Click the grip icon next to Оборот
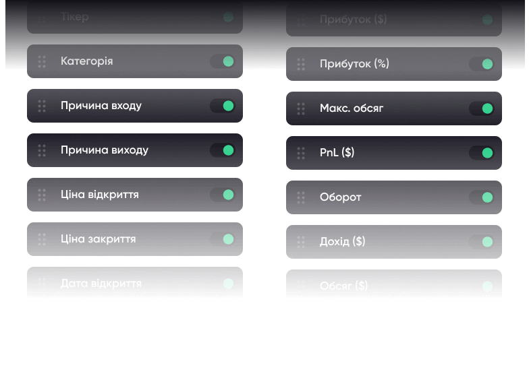This screenshot has width=529, height=384. point(301,197)
